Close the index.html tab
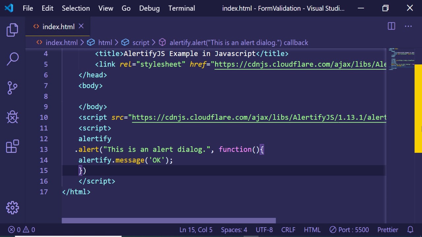Image resolution: width=422 pixels, height=237 pixels. (81, 26)
